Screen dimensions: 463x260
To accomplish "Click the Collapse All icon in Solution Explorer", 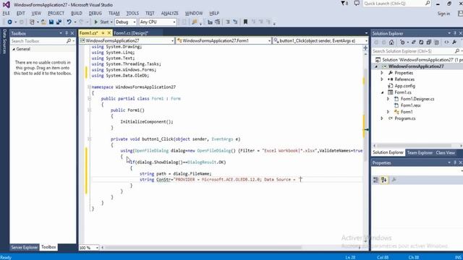I will [x=429, y=43].
